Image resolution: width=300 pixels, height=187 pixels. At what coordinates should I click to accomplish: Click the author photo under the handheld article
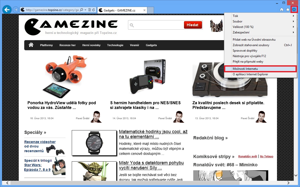[x=178, y=117]
